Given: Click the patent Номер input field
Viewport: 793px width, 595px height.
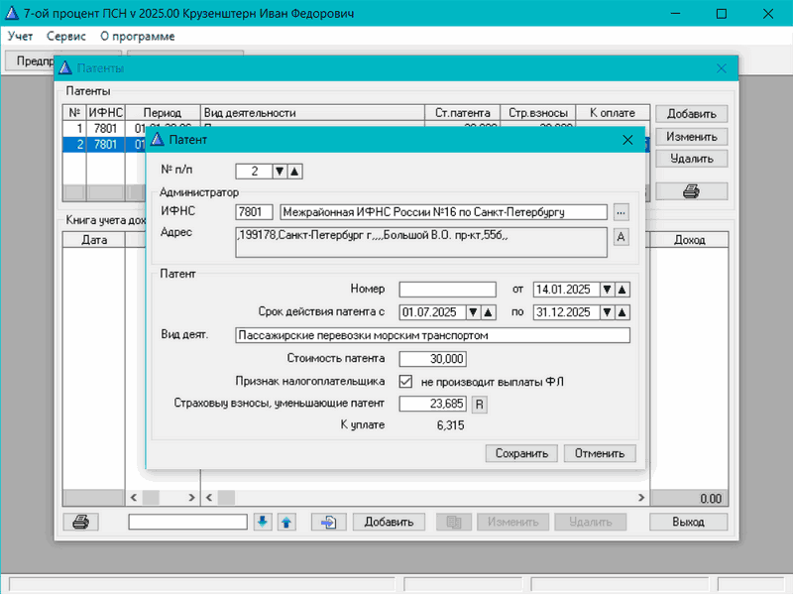Looking at the screenshot, I should point(447,290).
